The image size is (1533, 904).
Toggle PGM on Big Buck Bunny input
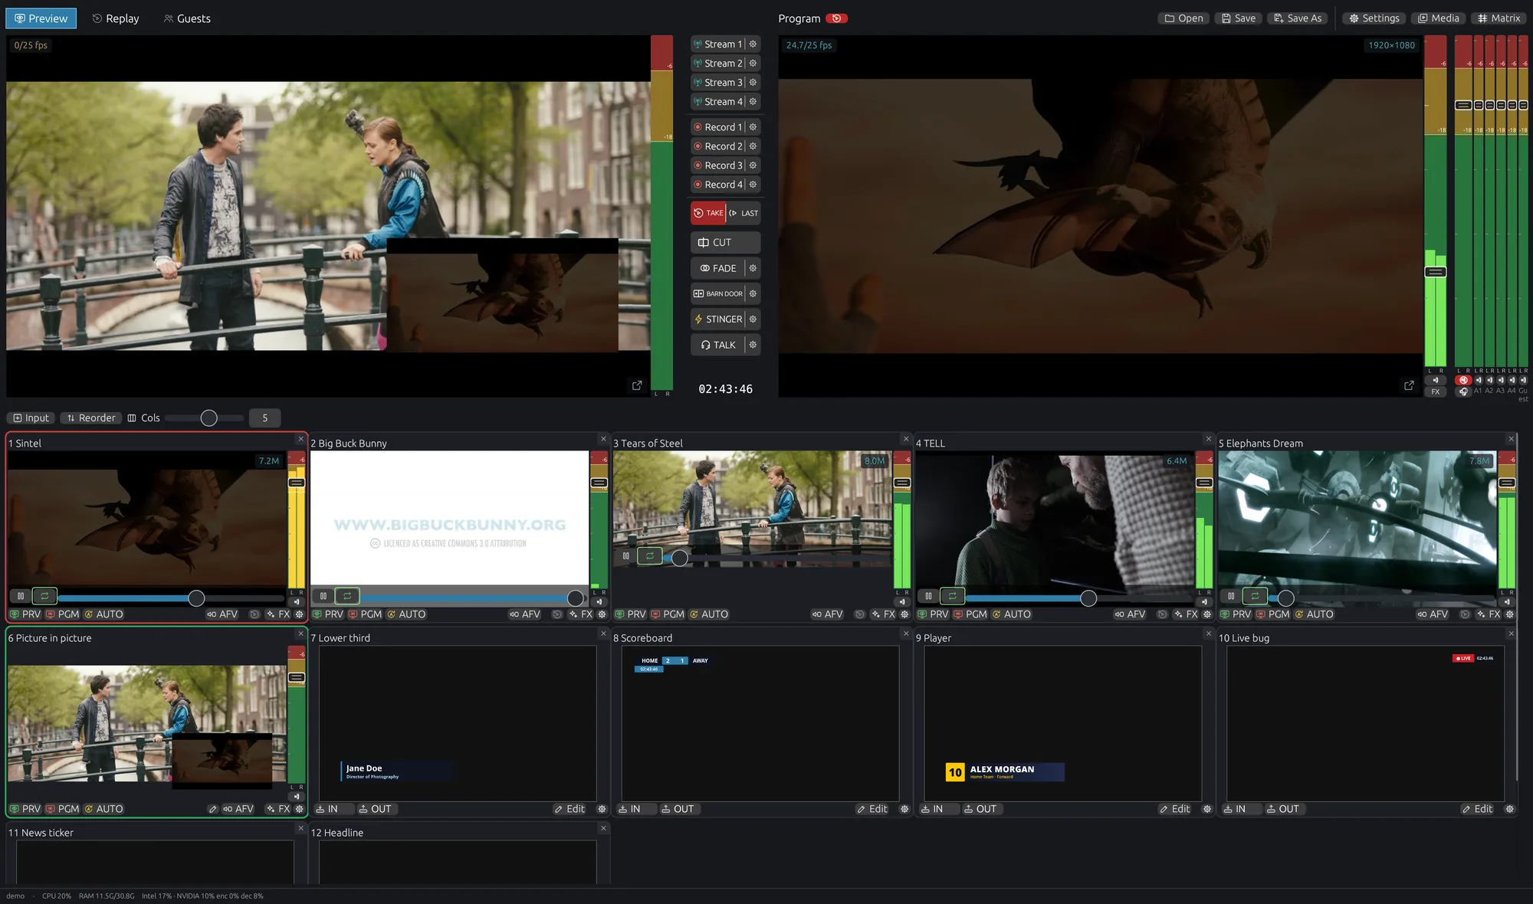click(x=366, y=614)
